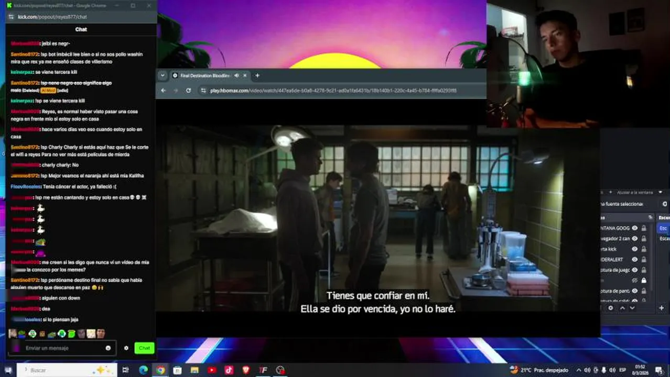Launch Brave browser from taskbar
Screen dimensions: 670x377
pos(246,370)
